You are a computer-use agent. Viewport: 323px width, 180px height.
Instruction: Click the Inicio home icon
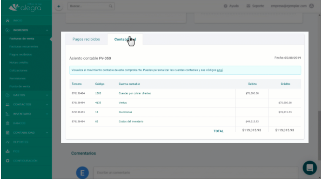coord(7,20)
